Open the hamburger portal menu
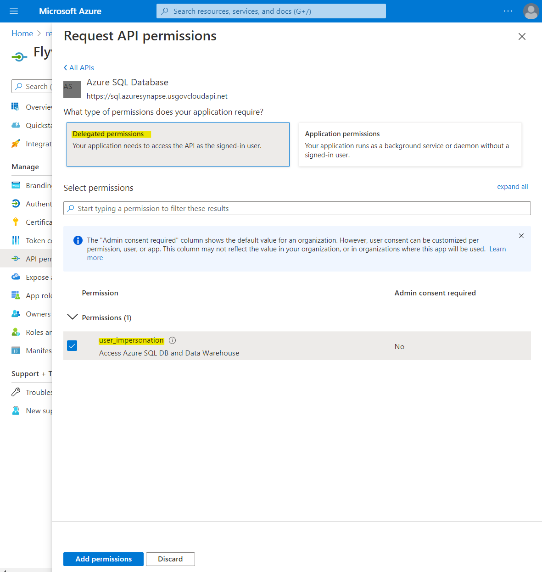 (14, 11)
